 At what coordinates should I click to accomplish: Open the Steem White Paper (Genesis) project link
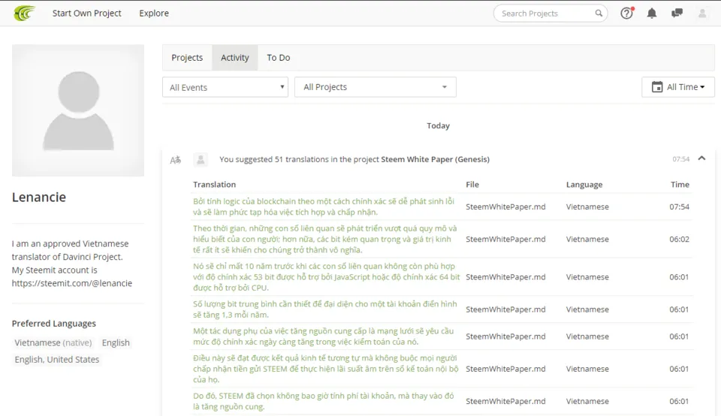click(436, 159)
